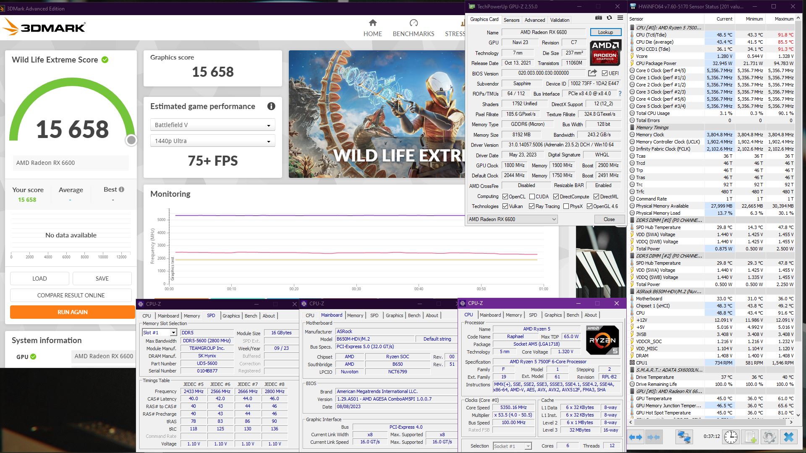Click the 3DMark Home icon
The height and width of the screenshot is (453, 806).
pyautogui.click(x=373, y=23)
